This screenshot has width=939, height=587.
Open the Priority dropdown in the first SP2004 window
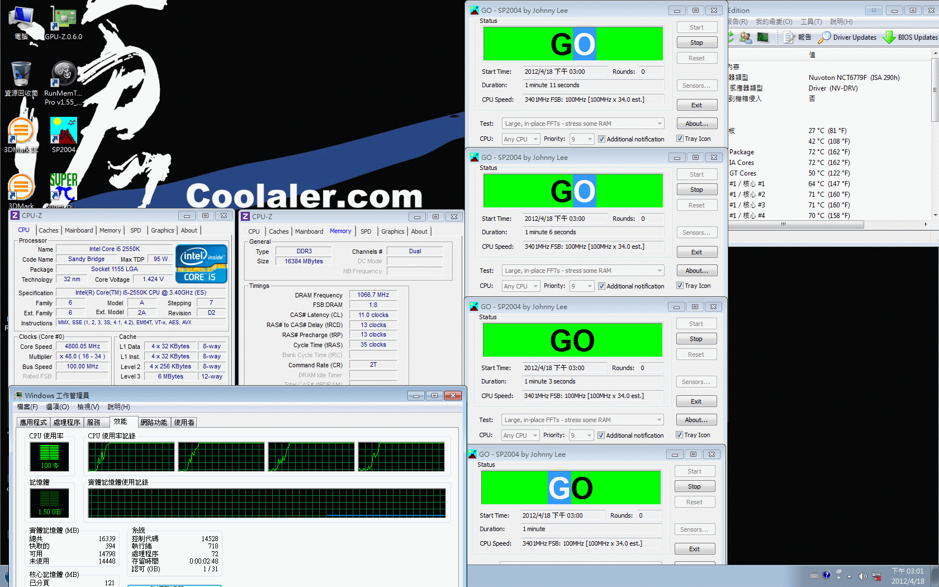[x=581, y=139]
